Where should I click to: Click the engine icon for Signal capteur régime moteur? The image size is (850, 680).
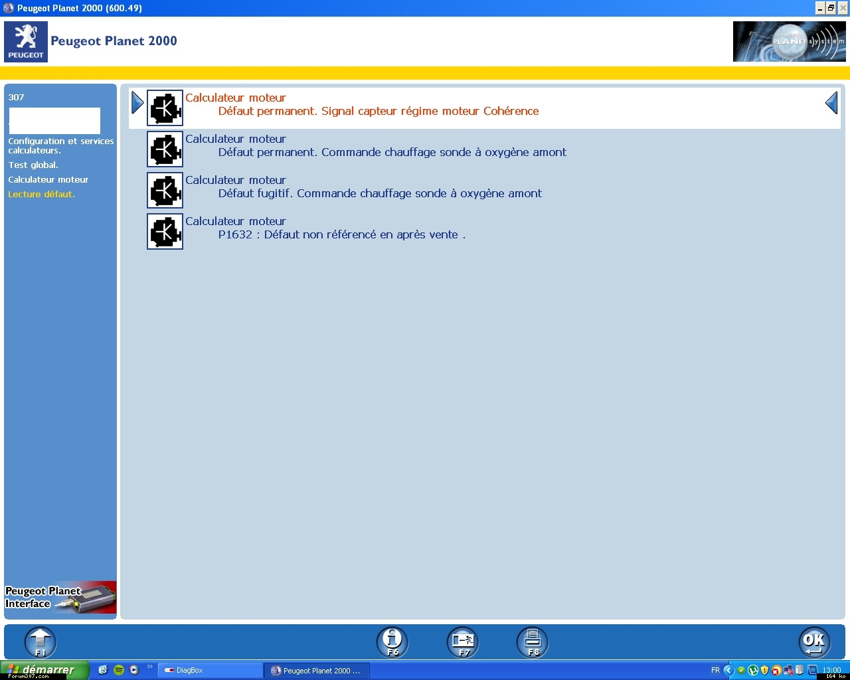tap(165, 108)
